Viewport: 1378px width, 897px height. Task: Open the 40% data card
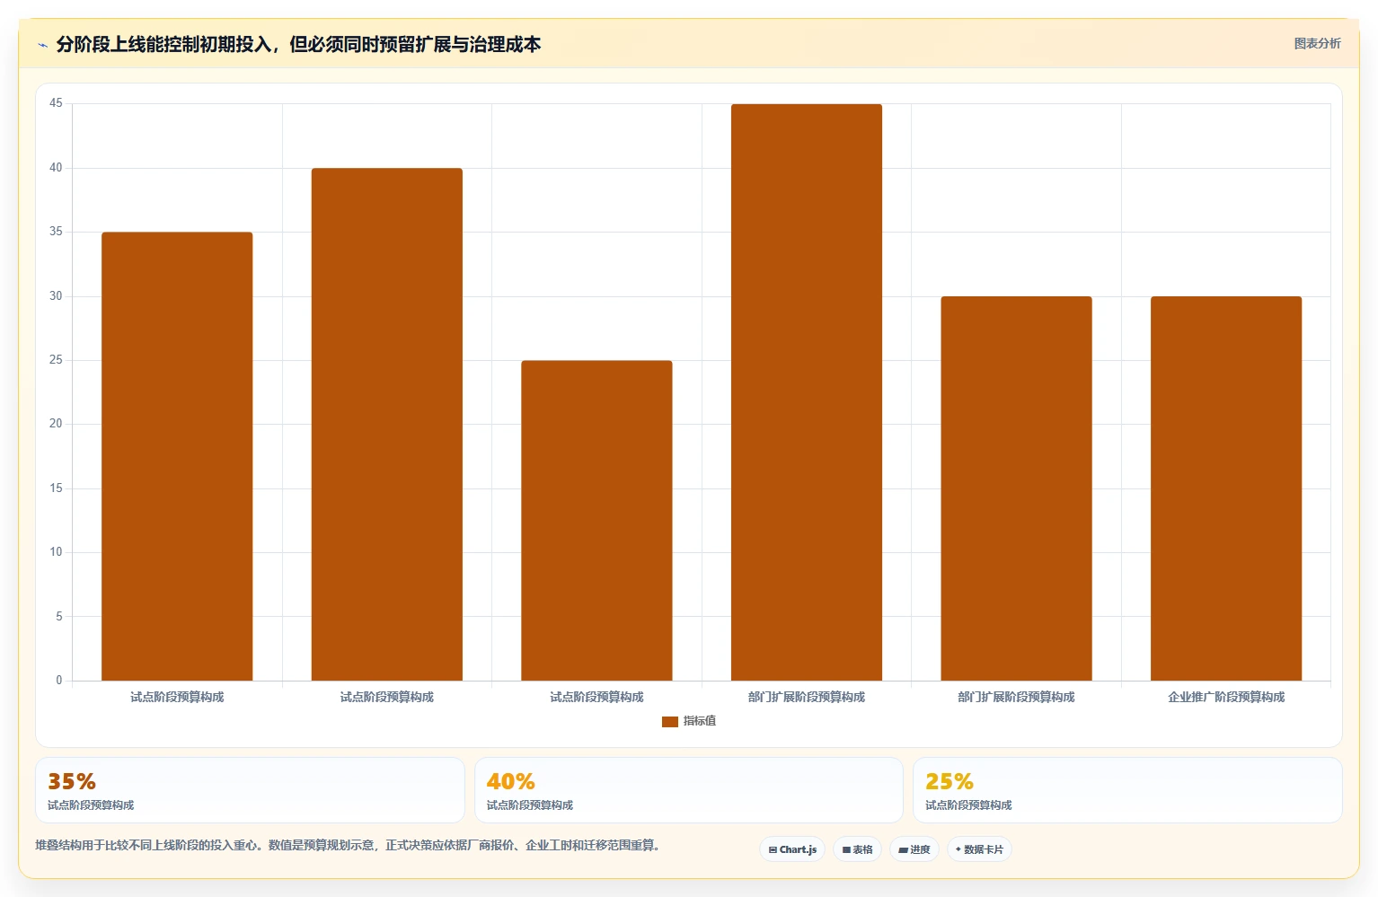pyautogui.click(x=689, y=790)
